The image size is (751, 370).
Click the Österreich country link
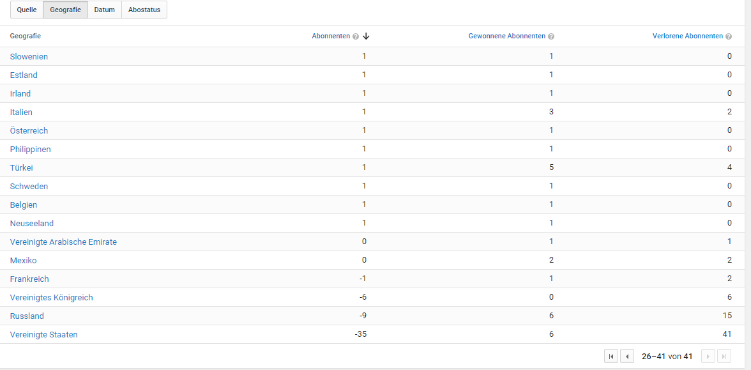coord(29,131)
